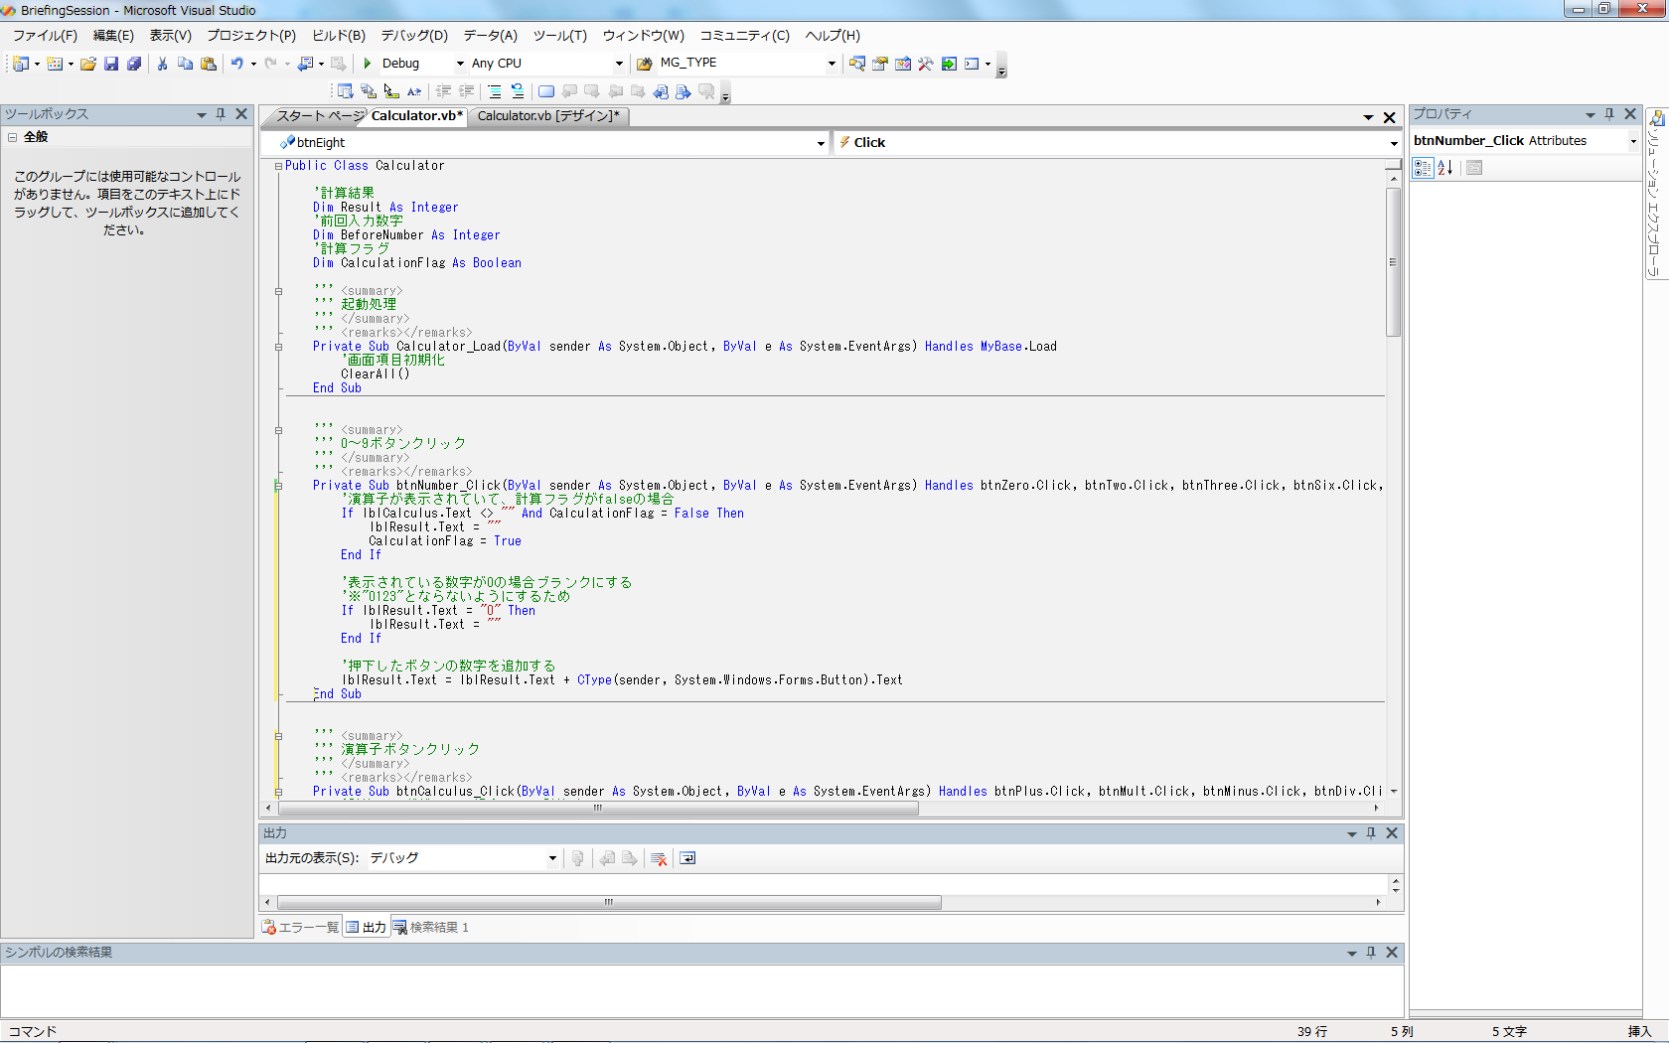Click the Complete Word icon

[x=414, y=91]
